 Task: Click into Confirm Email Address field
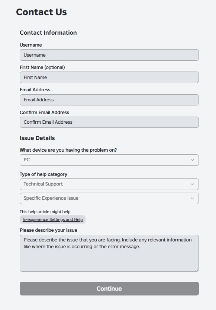point(109,122)
